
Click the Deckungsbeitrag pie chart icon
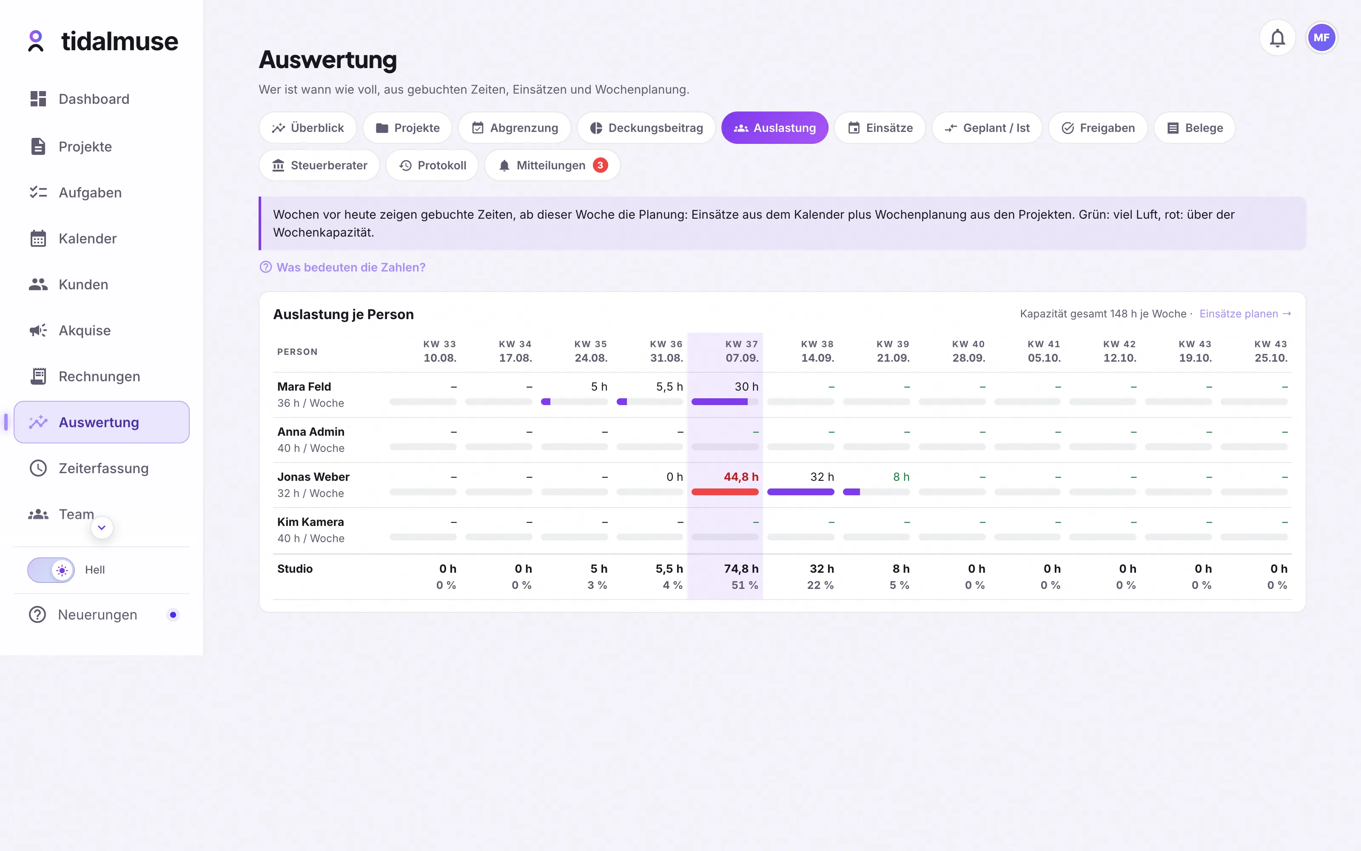click(596, 128)
